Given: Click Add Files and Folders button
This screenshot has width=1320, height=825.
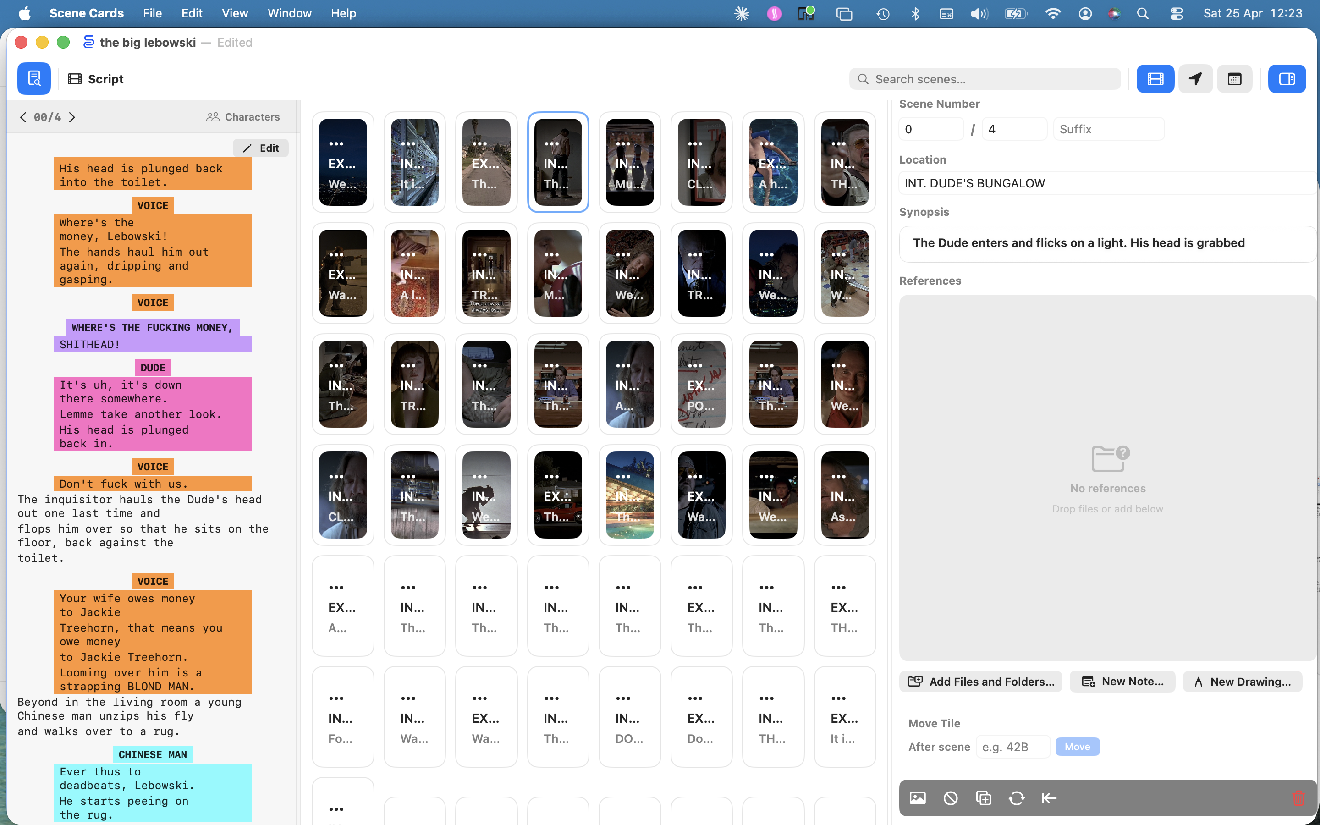Looking at the screenshot, I should pyautogui.click(x=981, y=682).
